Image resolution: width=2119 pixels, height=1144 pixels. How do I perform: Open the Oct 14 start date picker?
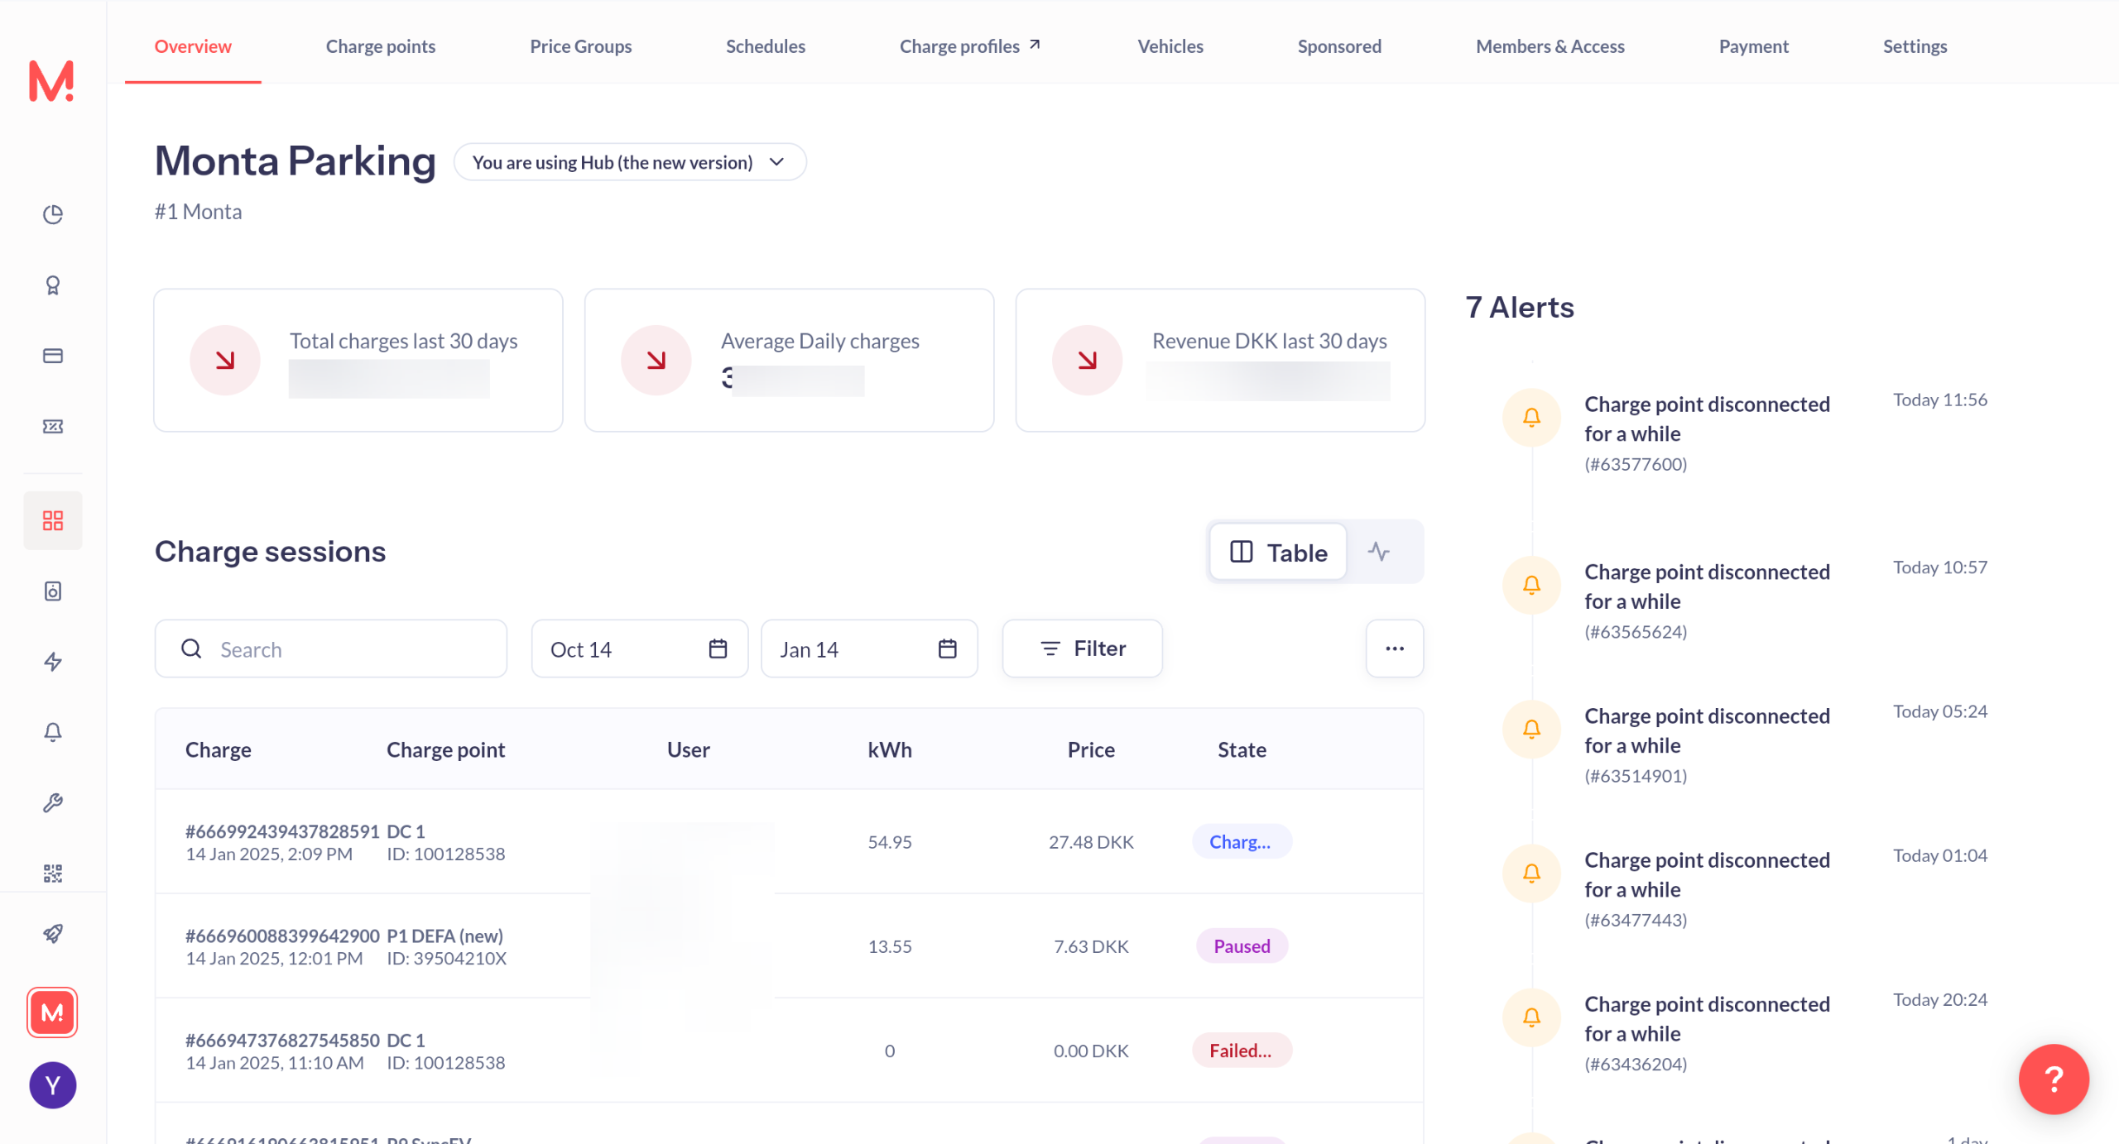[x=639, y=649]
